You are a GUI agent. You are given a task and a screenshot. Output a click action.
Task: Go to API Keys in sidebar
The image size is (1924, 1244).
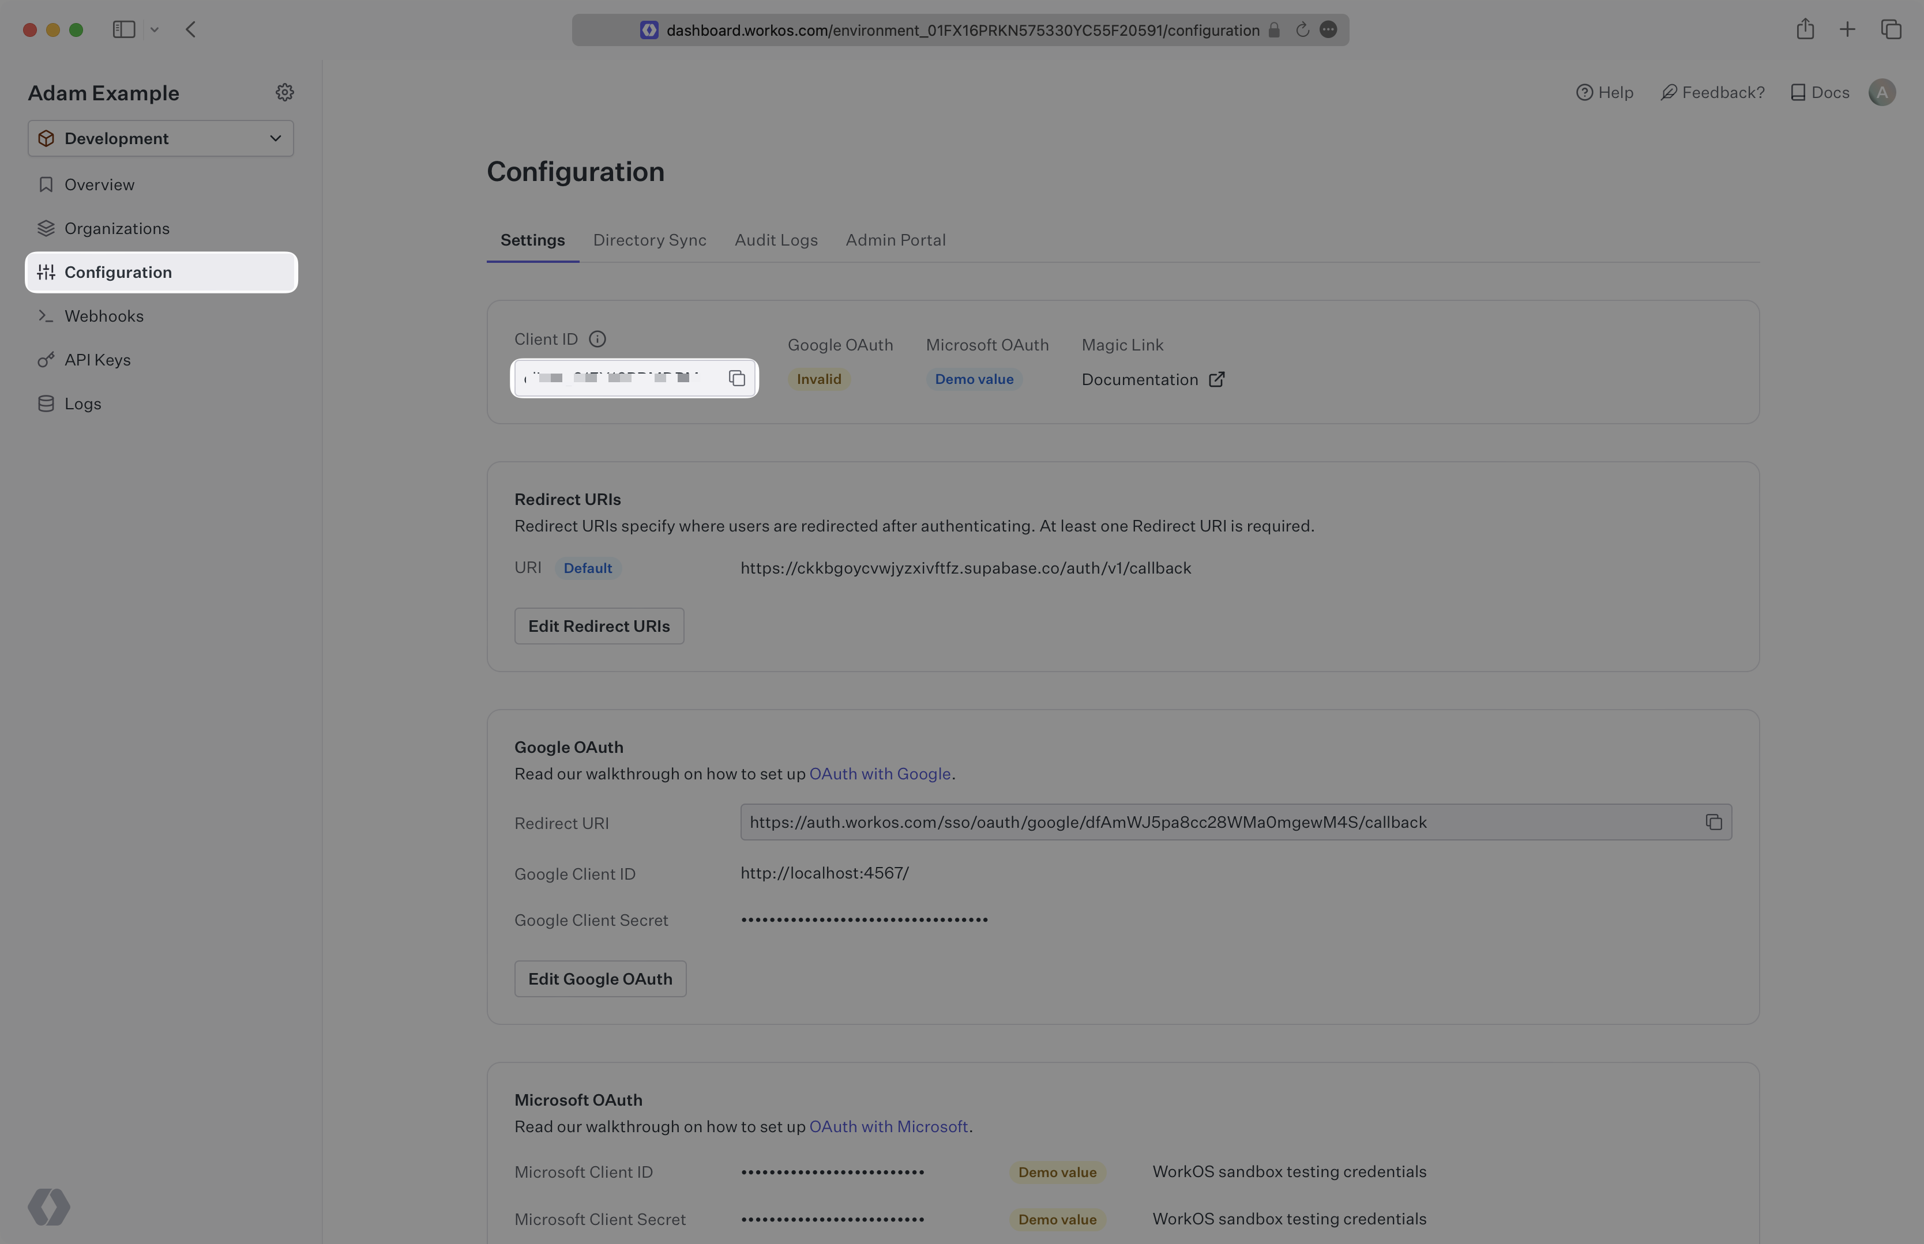pyautogui.click(x=97, y=360)
